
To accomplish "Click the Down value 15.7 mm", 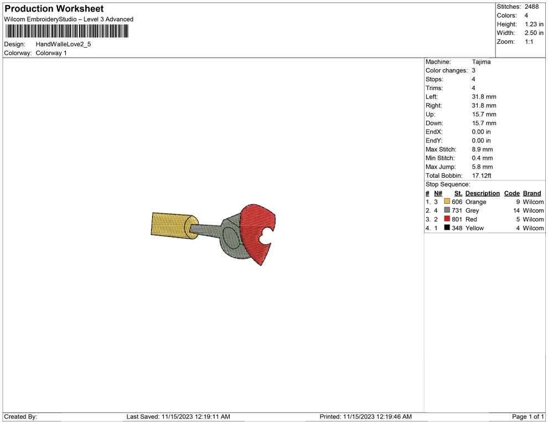I will pyautogui.click(x=484, y=123).
